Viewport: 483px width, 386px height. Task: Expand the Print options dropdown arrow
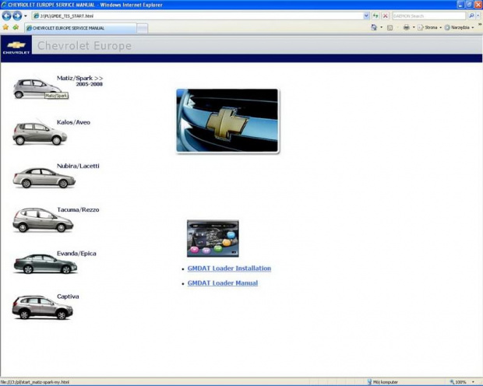coord(414,27)
